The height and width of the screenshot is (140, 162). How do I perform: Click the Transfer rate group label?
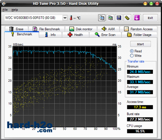(136, 61)
